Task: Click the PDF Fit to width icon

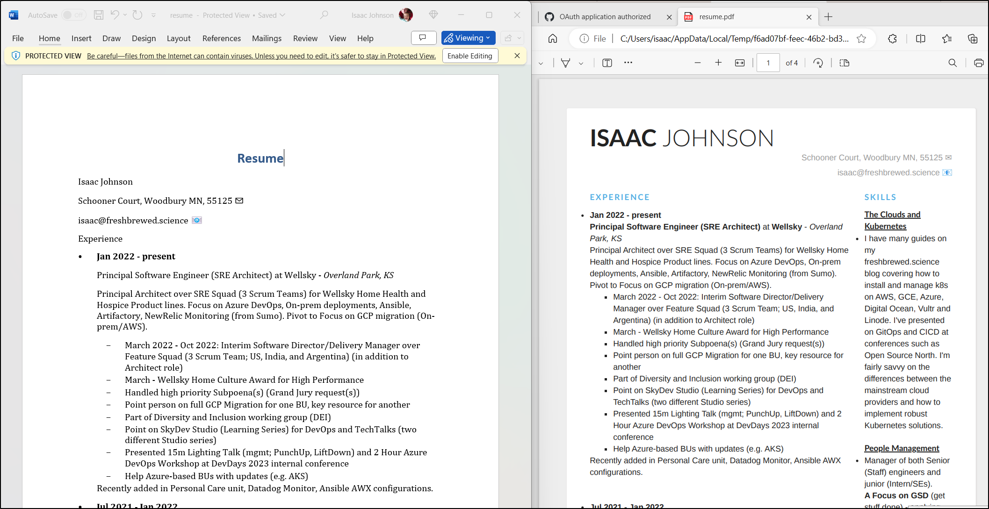Action: 740,63
